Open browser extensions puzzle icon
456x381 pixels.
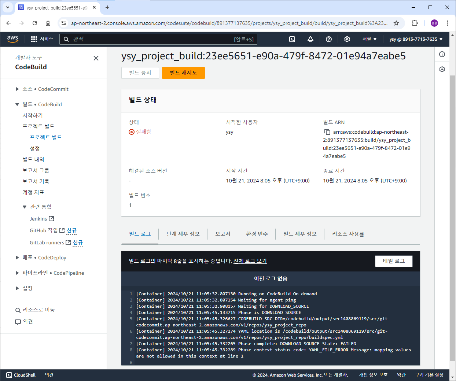[x=415, y=23]
